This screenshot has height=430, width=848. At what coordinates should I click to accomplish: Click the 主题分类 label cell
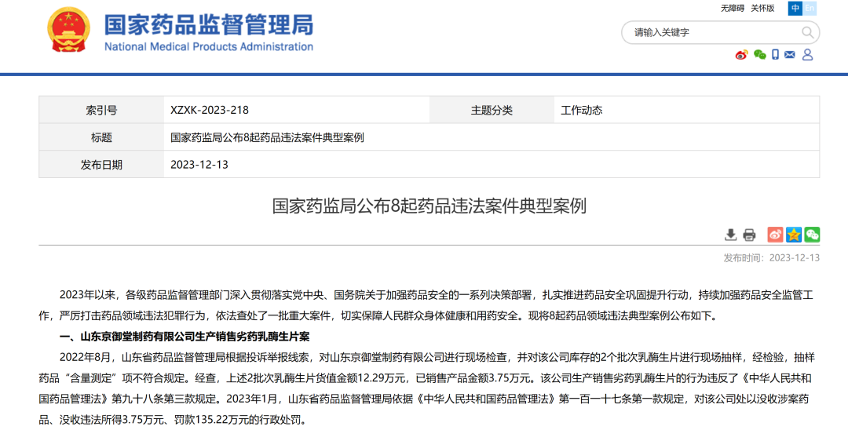pos(492,110)
